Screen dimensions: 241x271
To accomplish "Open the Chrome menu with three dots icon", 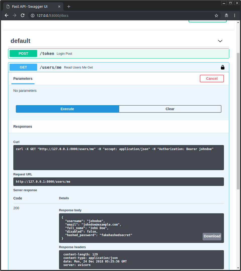I will 234,15.
